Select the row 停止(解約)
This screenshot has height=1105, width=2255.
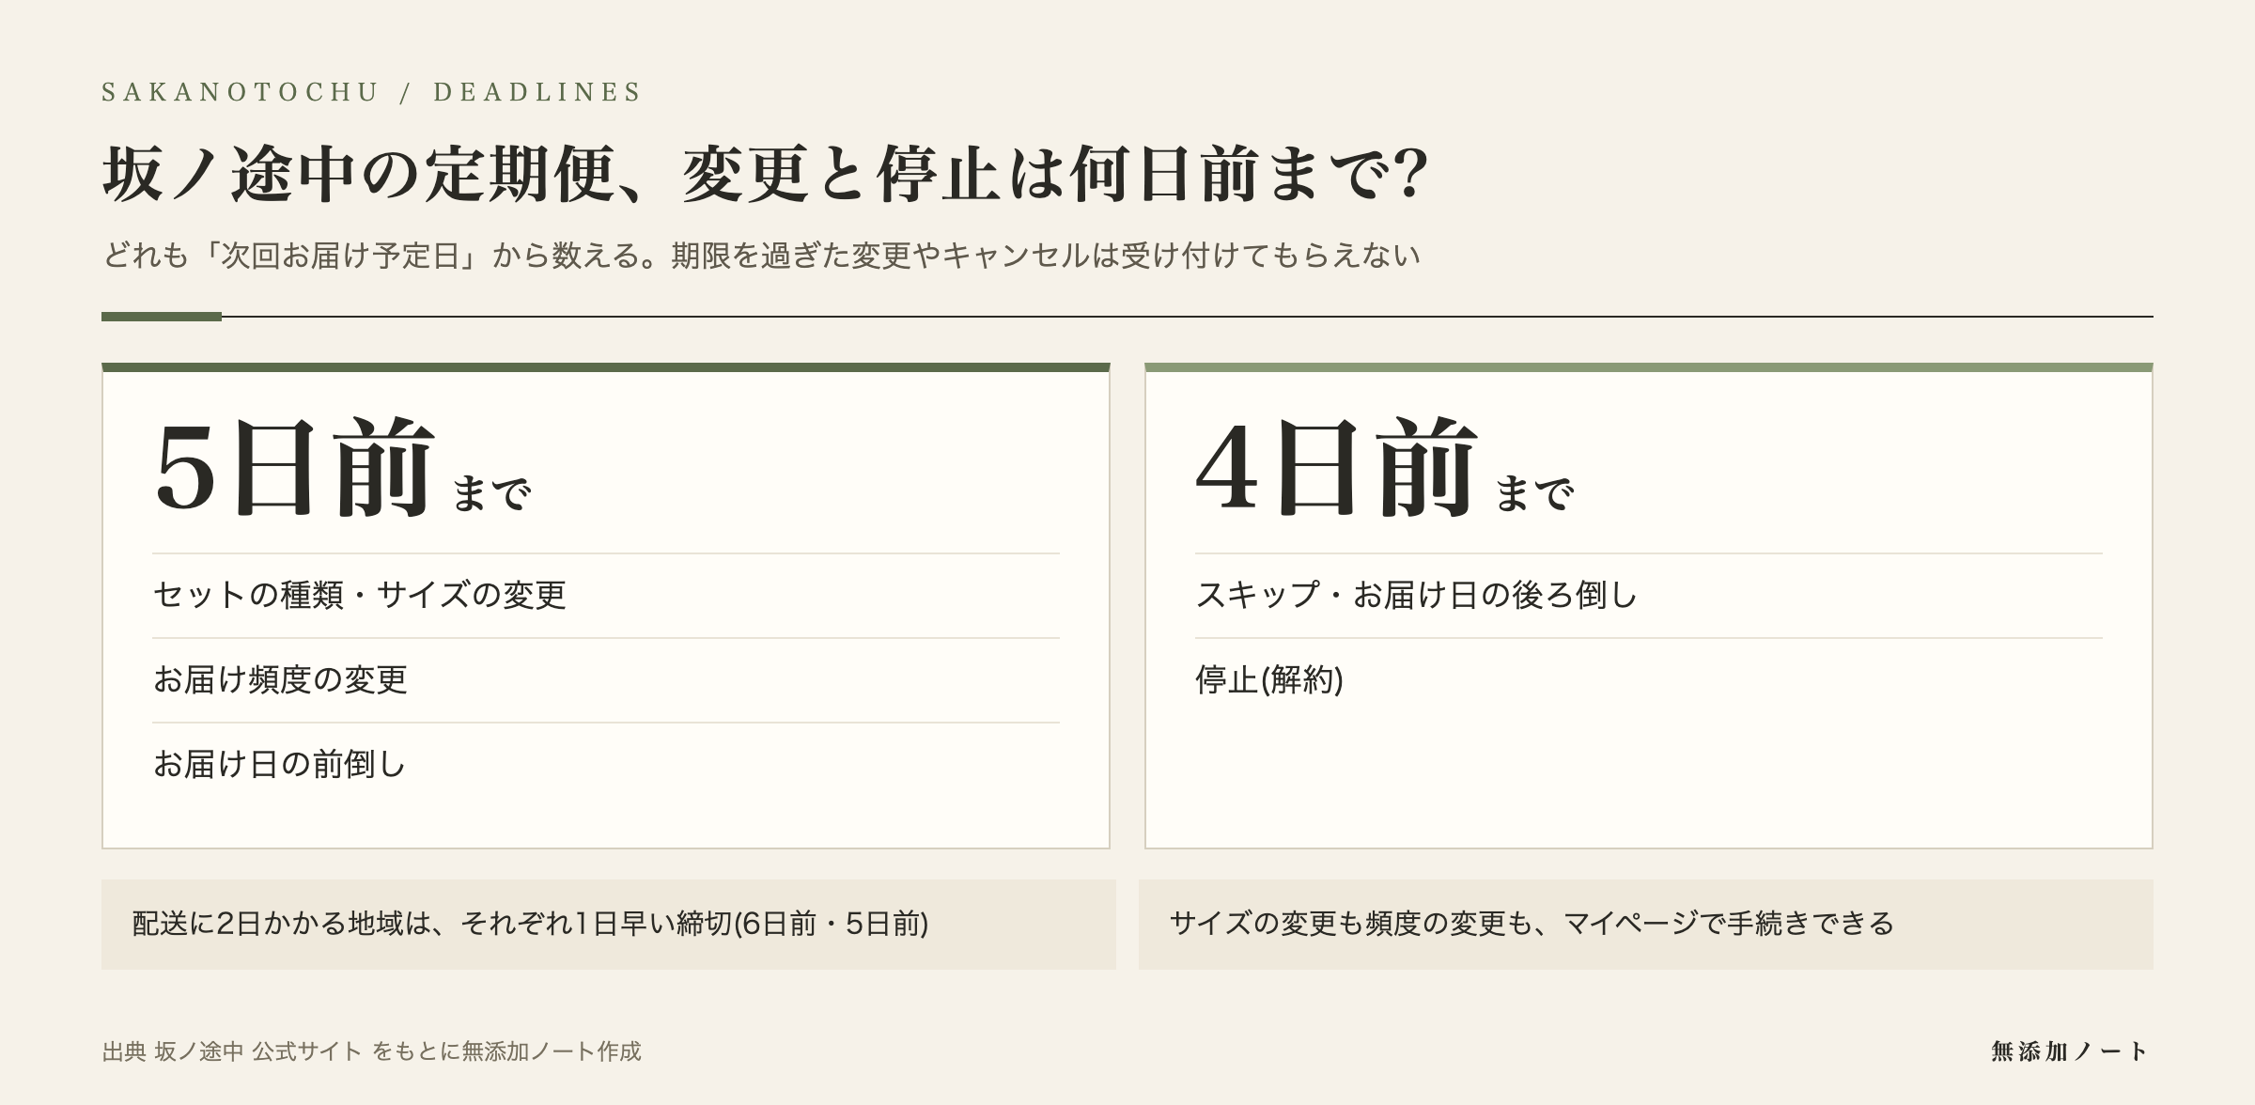pos(1649,680)
